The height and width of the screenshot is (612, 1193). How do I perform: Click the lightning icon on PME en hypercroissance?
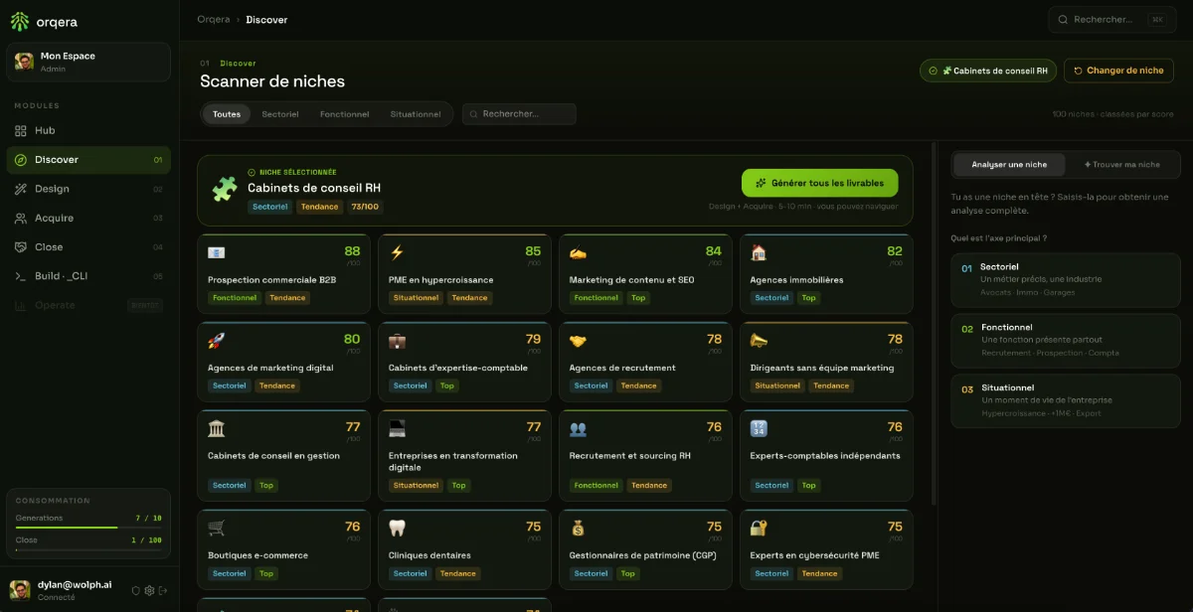[397, 252]
